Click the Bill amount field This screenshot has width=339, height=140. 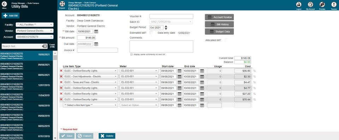click(x=86, y=38)
